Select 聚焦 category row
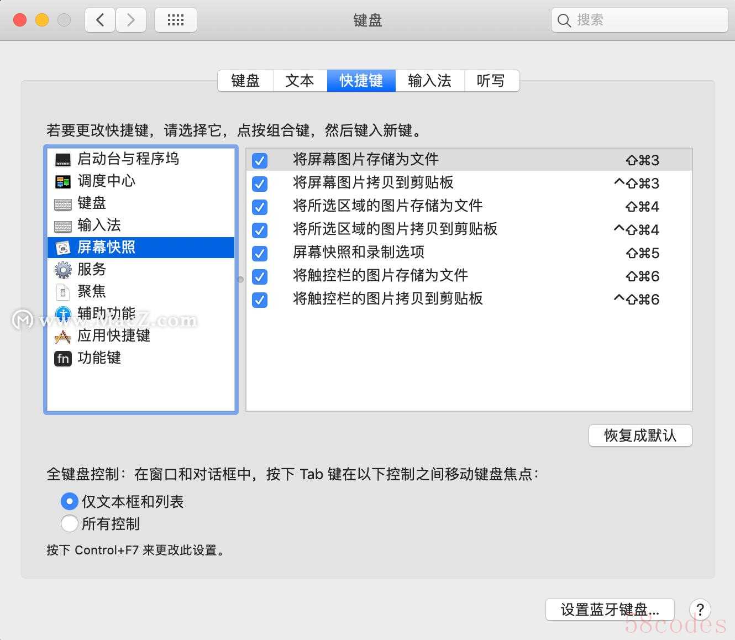 [141, 292]
